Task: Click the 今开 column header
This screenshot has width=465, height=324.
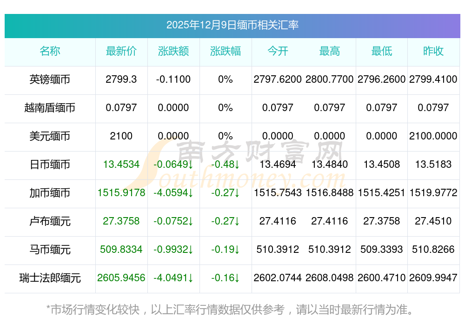Action: click(x=278, y=52)
